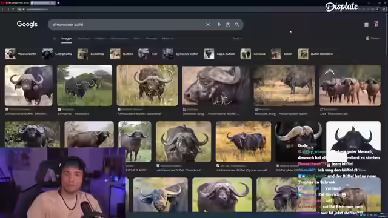Expand the Mehr results menu
Viewport: 388px width, 218px height.
pyautogui.click(x=168, y=39)
